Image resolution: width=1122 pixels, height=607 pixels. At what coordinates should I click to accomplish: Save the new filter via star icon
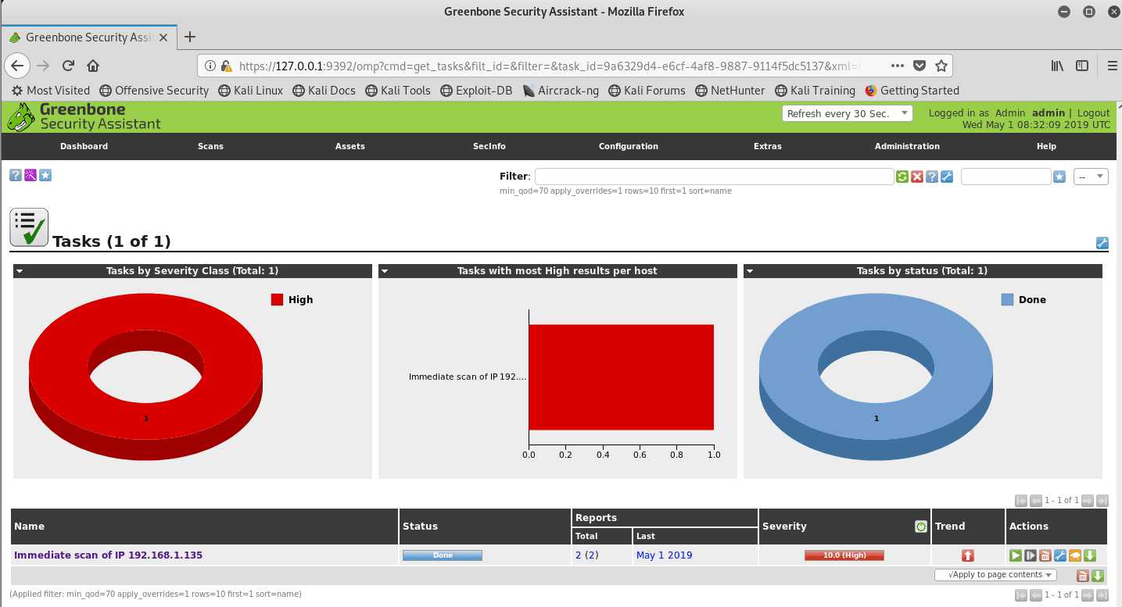point(1059,177)
